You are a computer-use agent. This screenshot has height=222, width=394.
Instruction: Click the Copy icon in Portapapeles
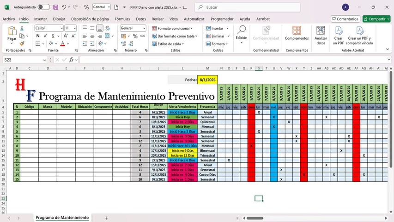[x=22, y=36]
